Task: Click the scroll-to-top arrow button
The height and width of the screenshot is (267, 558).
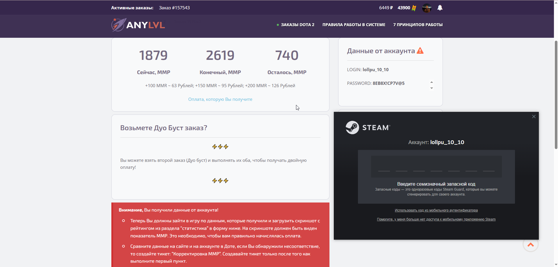Action: pyautogui.click(x=531, y=245)
